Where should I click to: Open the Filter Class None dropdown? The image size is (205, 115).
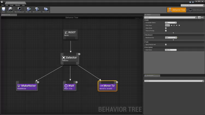pos(167,25)
